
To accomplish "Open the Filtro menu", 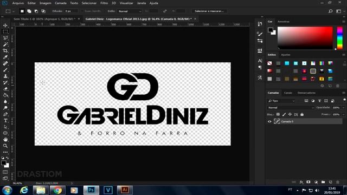I will (x=104, y=3).
